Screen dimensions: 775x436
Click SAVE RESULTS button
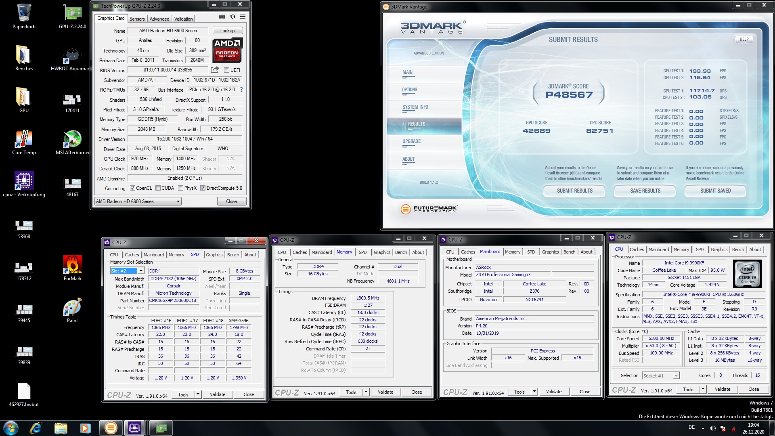645,191
